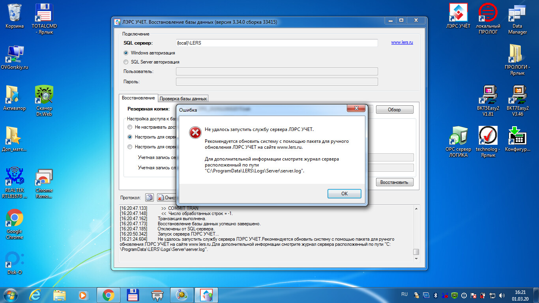Select the OVGorskiy.ru desktop icon

tap(15, 57)
